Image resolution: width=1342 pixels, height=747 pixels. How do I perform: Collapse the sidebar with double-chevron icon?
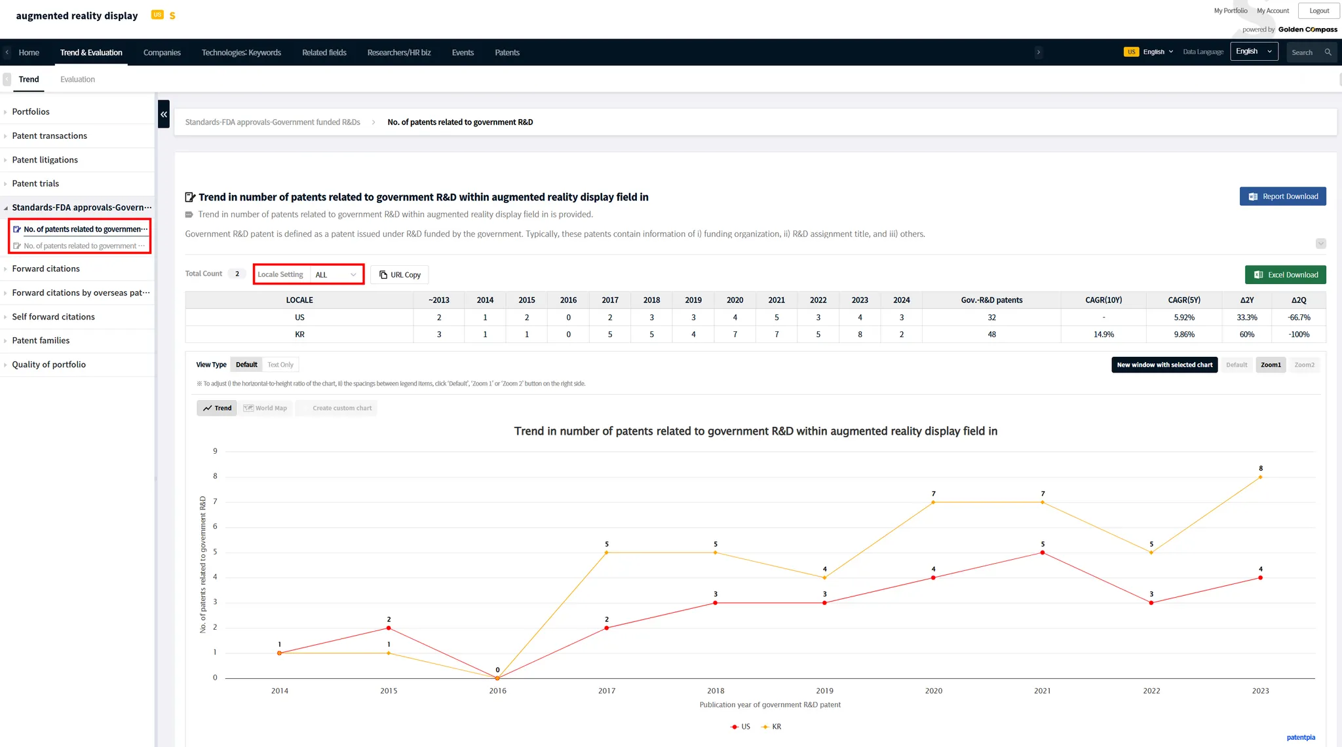(164, 114)
